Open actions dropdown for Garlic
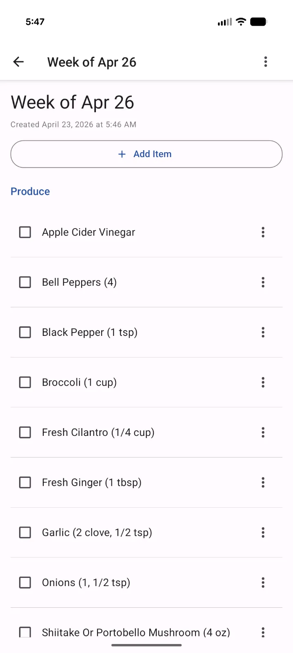The height and width of the screenshot is (653, 293). coord(263,532)
